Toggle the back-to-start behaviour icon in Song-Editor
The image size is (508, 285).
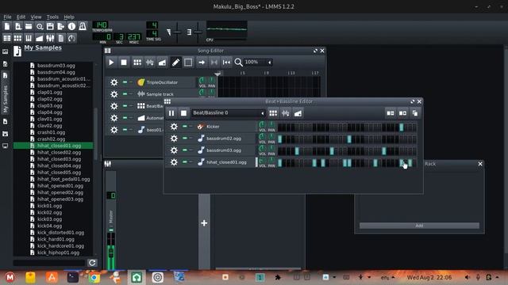click(226, 63)
